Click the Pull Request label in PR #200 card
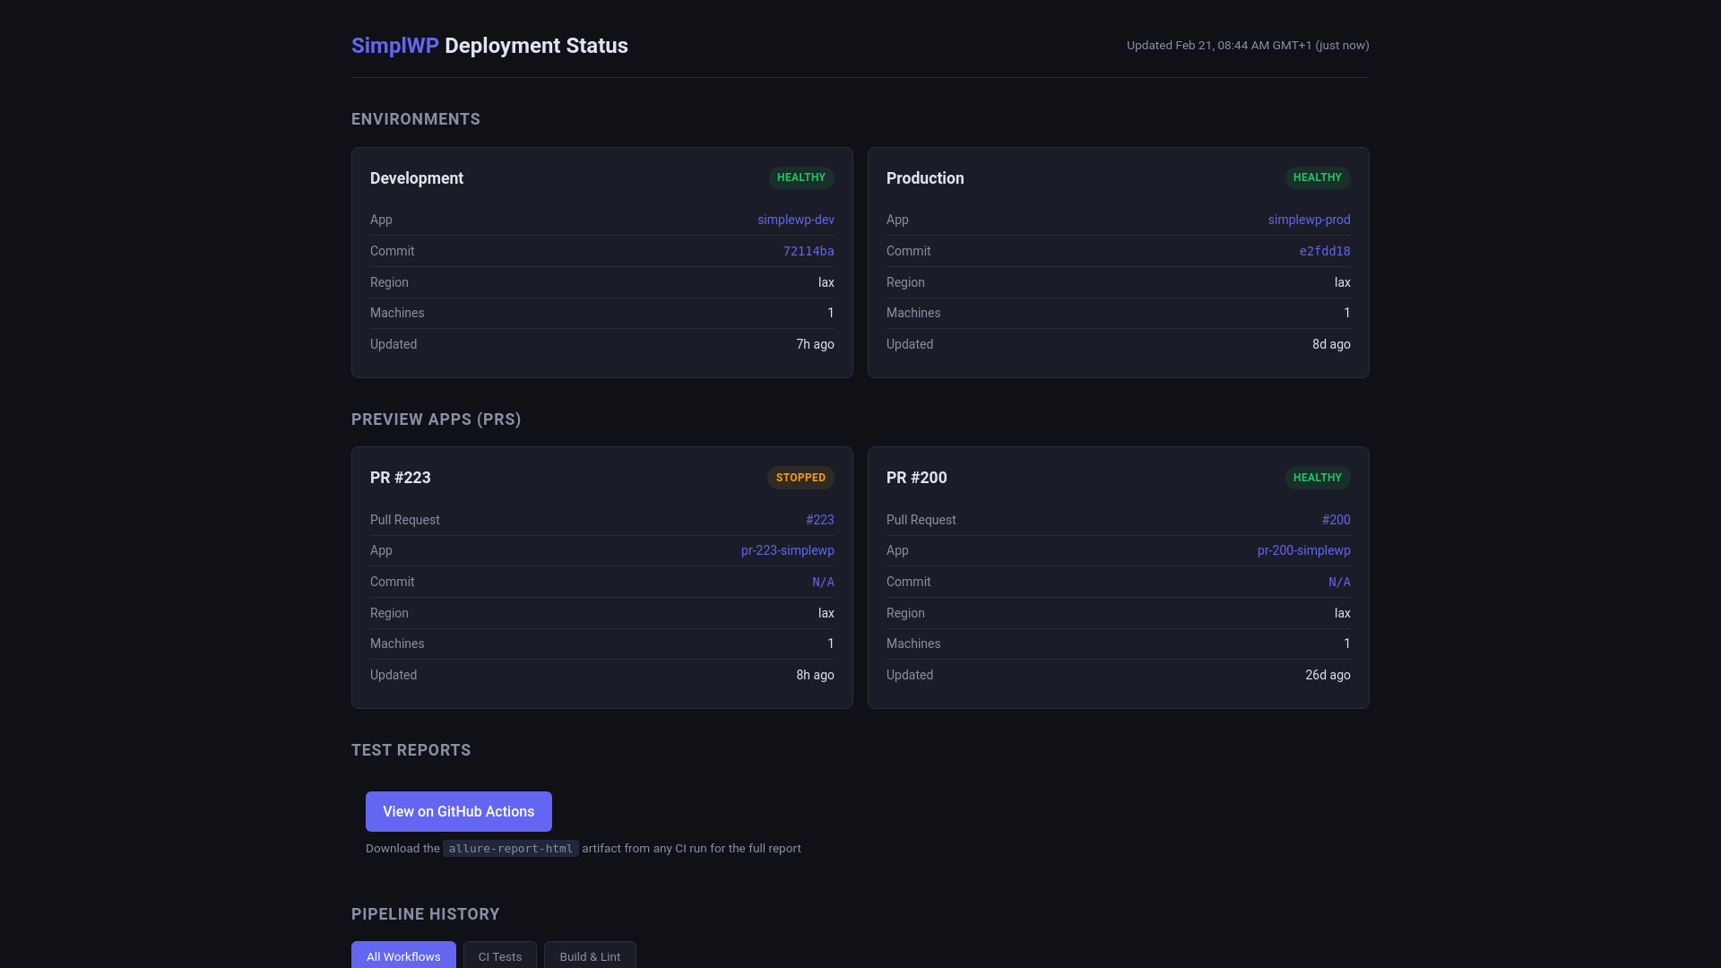Screen dimensions: 1721x968 pyautogui.click(x=921, y=520)
